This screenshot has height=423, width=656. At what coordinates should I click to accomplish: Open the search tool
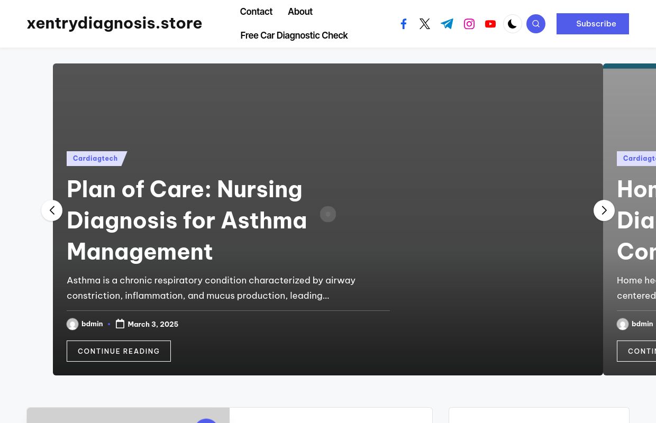pyautogui.click(x=536, y=24)
